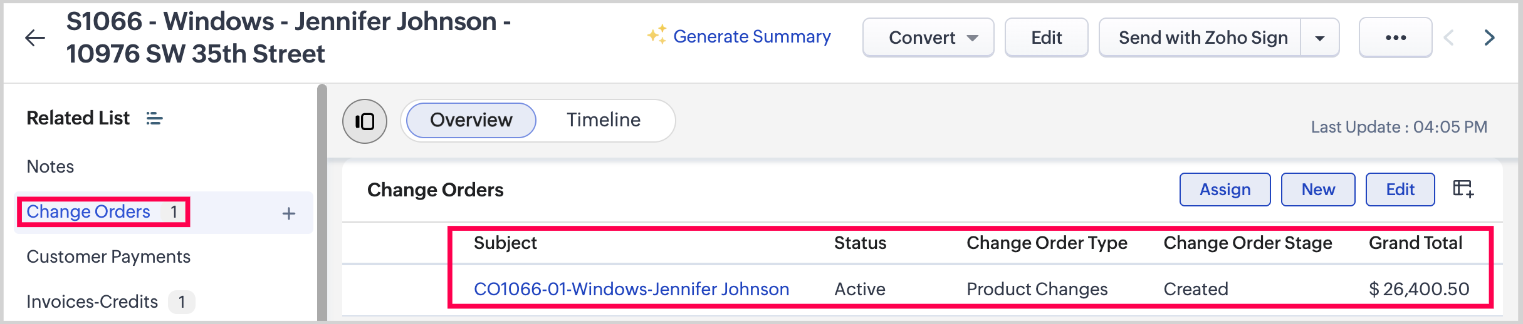Open the manage columns table icon

click(1463, 189)
